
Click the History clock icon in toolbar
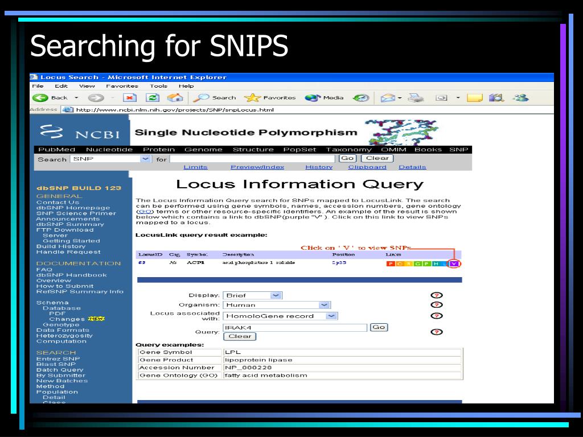click(x=361, y=98)
